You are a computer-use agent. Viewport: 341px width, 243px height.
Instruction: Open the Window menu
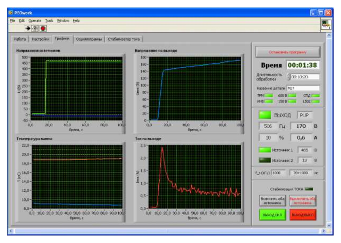[63, 21]
